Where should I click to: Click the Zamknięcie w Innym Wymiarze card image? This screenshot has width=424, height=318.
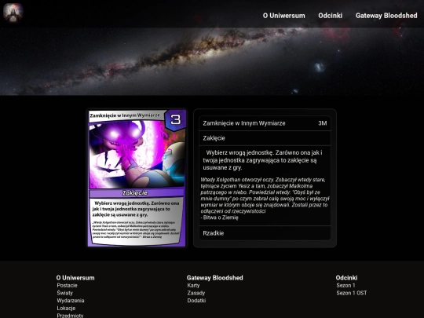pyautogui.click(x=137, y=178)
